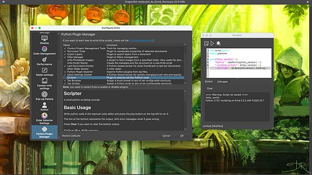Select the Krita Script Starter row
Image resolution: width=312 pixels, height=175 pixels.
click(x=124, y=63)
